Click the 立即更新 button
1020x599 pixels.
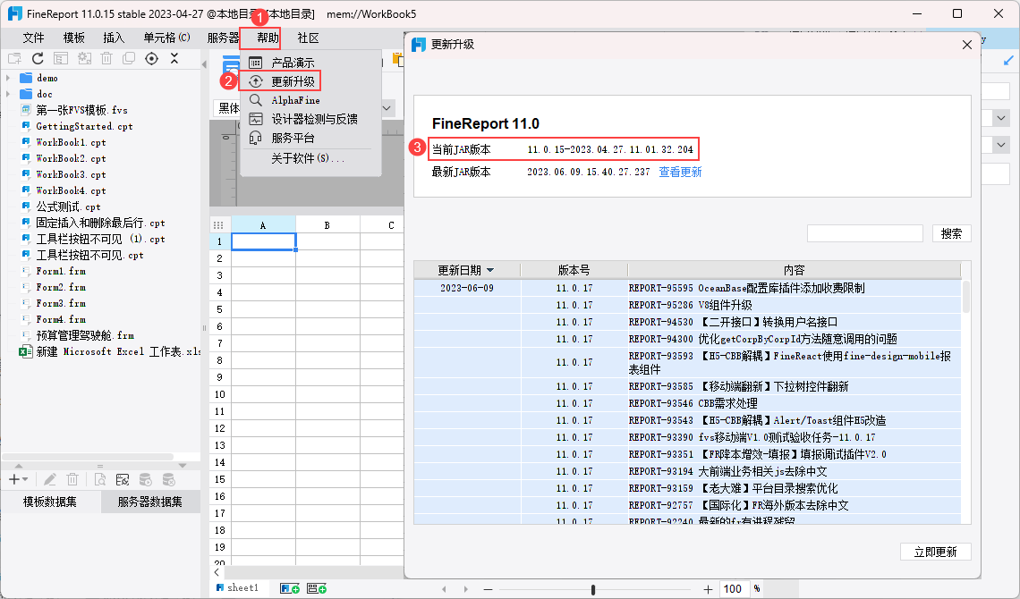935,552
